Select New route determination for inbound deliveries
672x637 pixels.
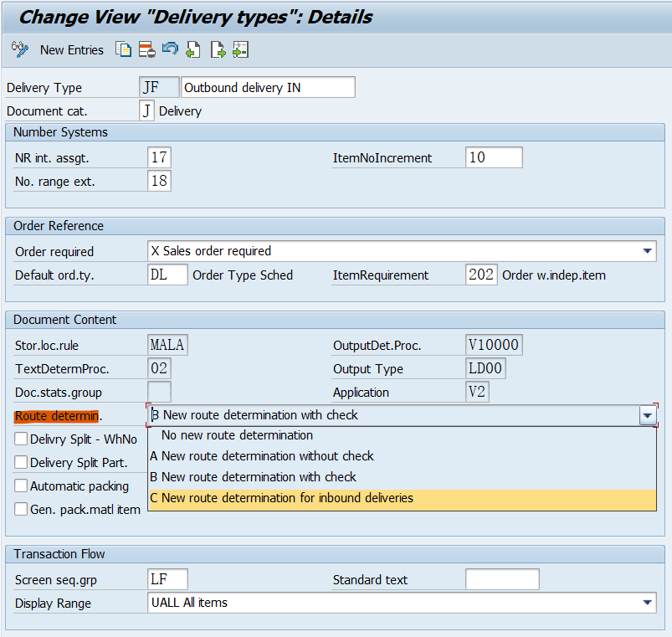pos(290,501)
